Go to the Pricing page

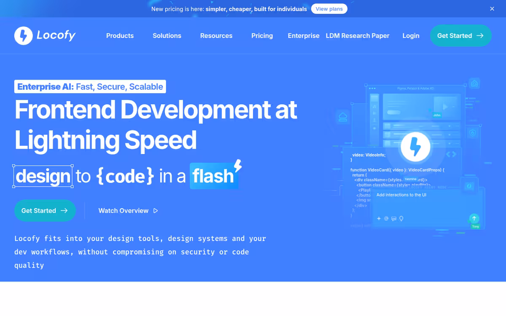(x=262, y=36)
